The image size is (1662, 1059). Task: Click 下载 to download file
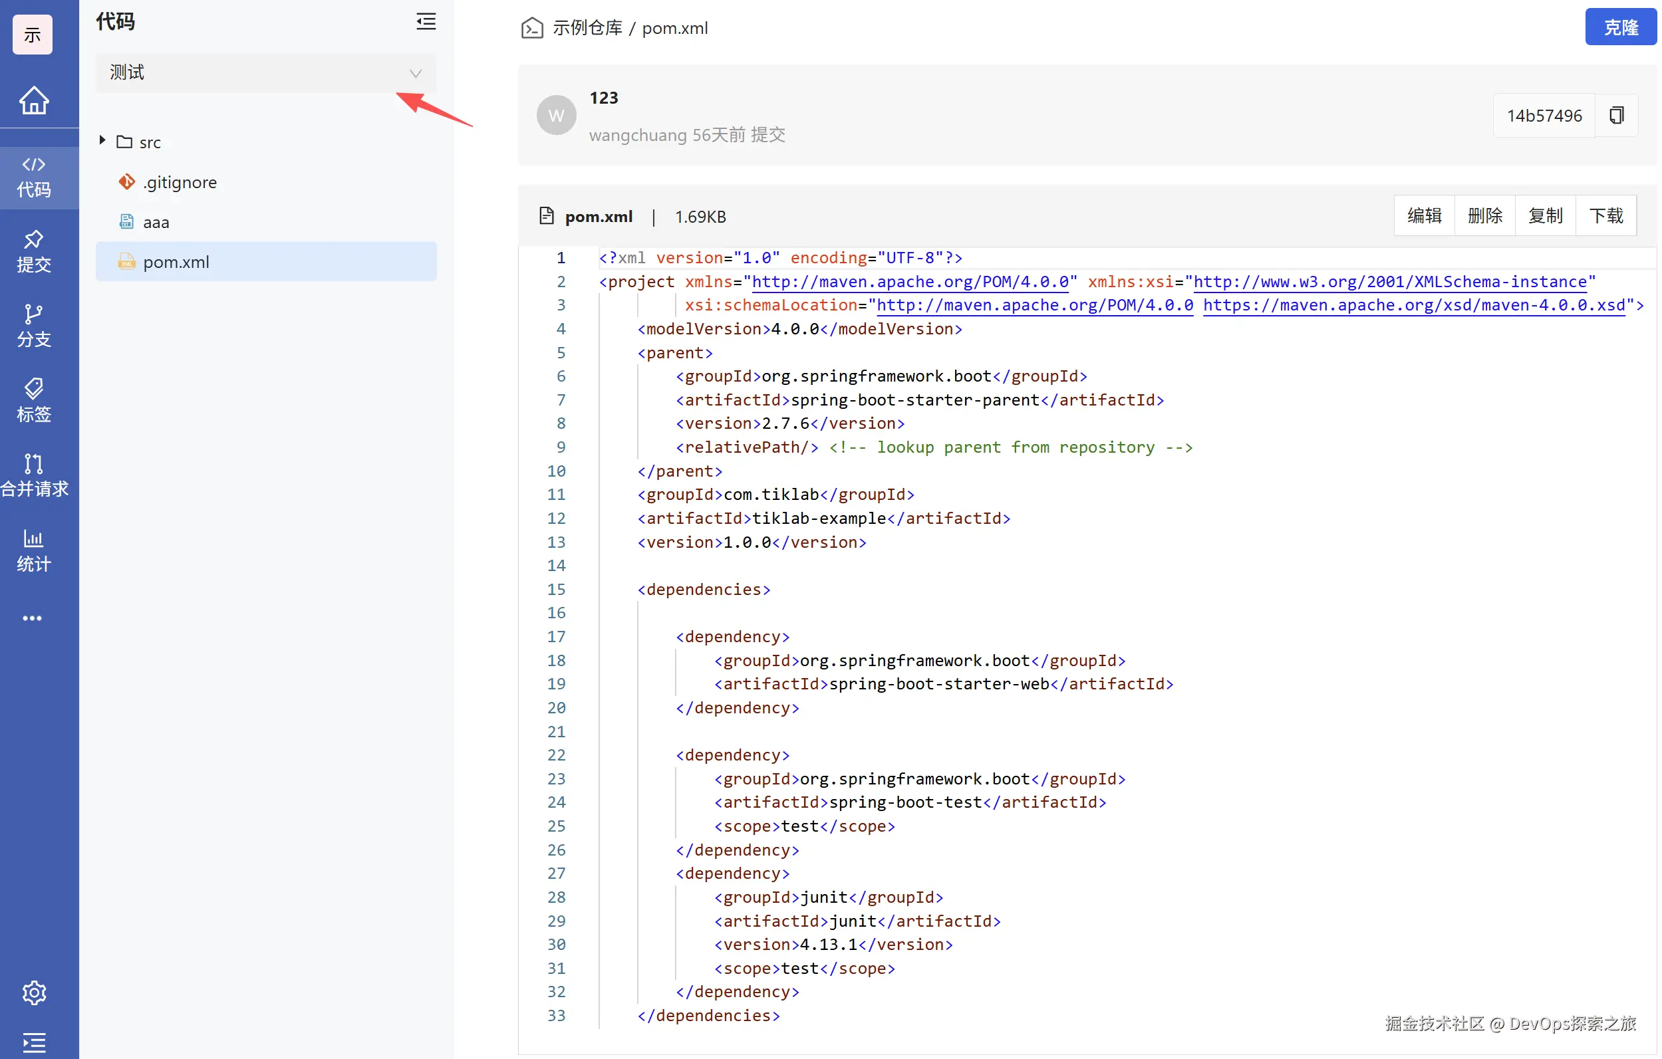(x=1605, y=216)
